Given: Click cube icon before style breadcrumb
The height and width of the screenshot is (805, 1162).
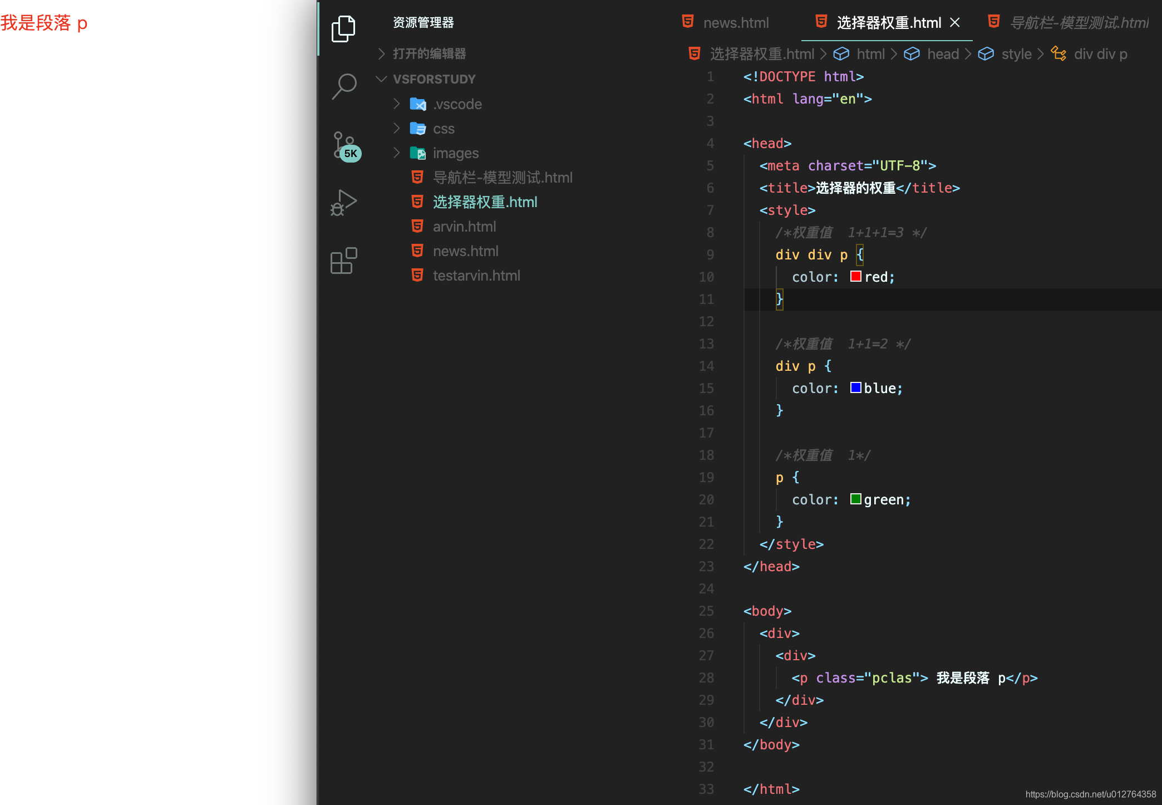Looking at the screenshot, I should 986,53.
